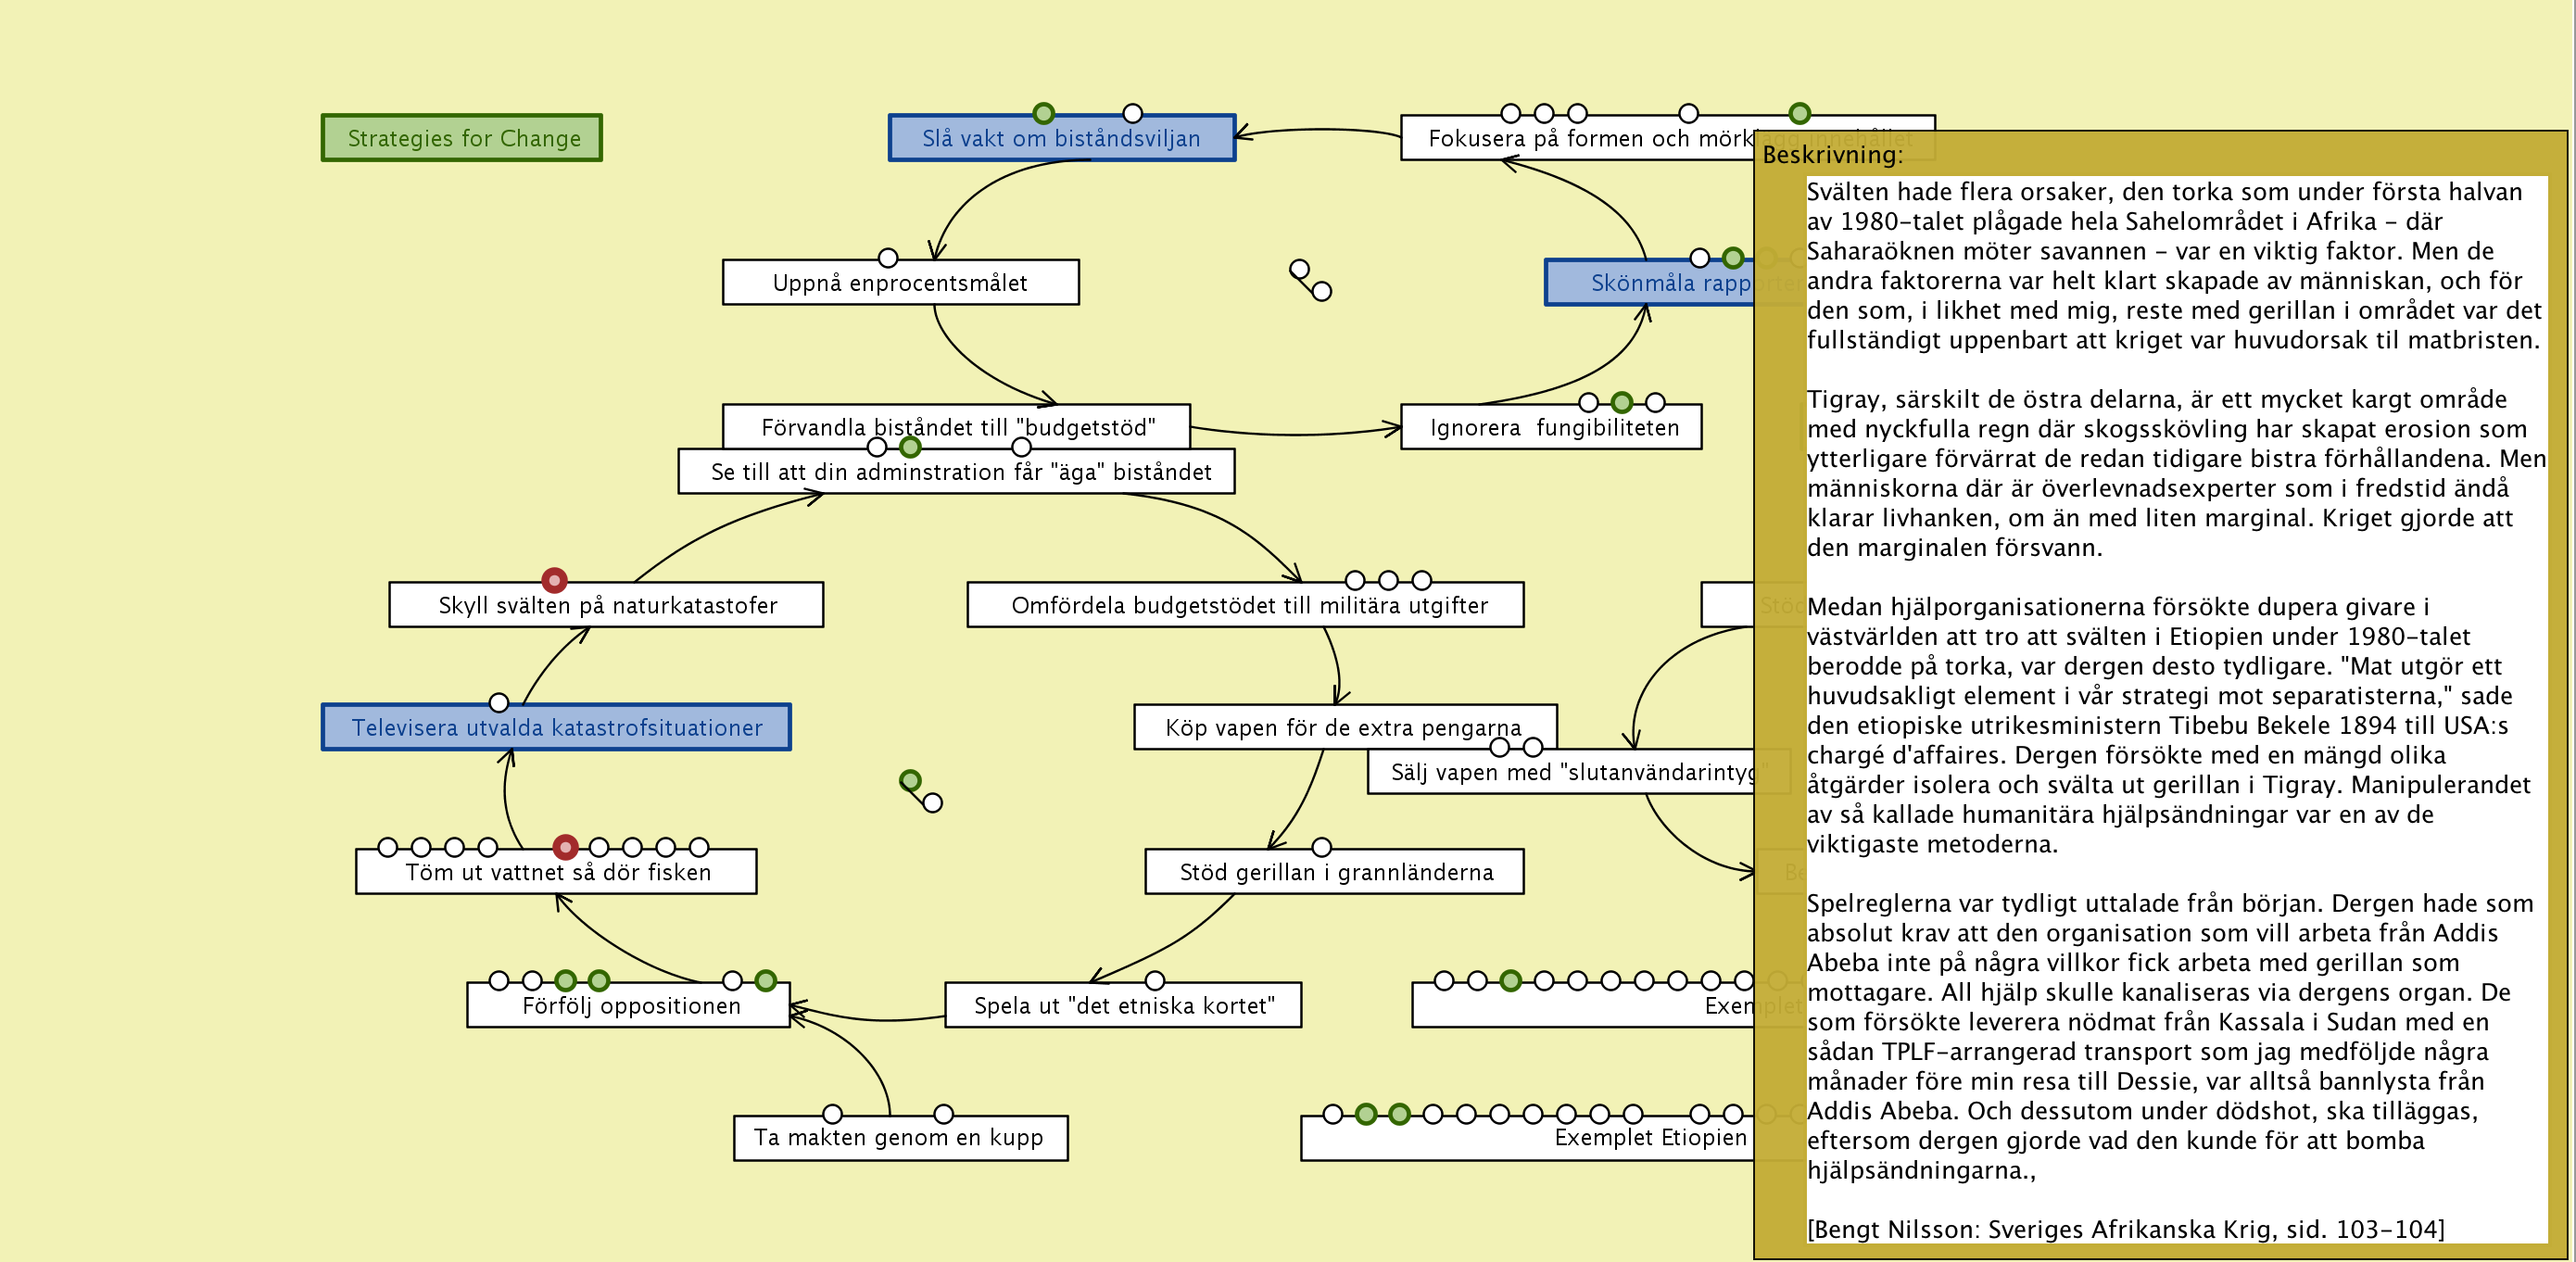Image resolution: width=2576 pixels, height=1262 pixels.
Task: Click the white marker above Televisera utvalda katastrofsituationer
Action: [498, 702]
